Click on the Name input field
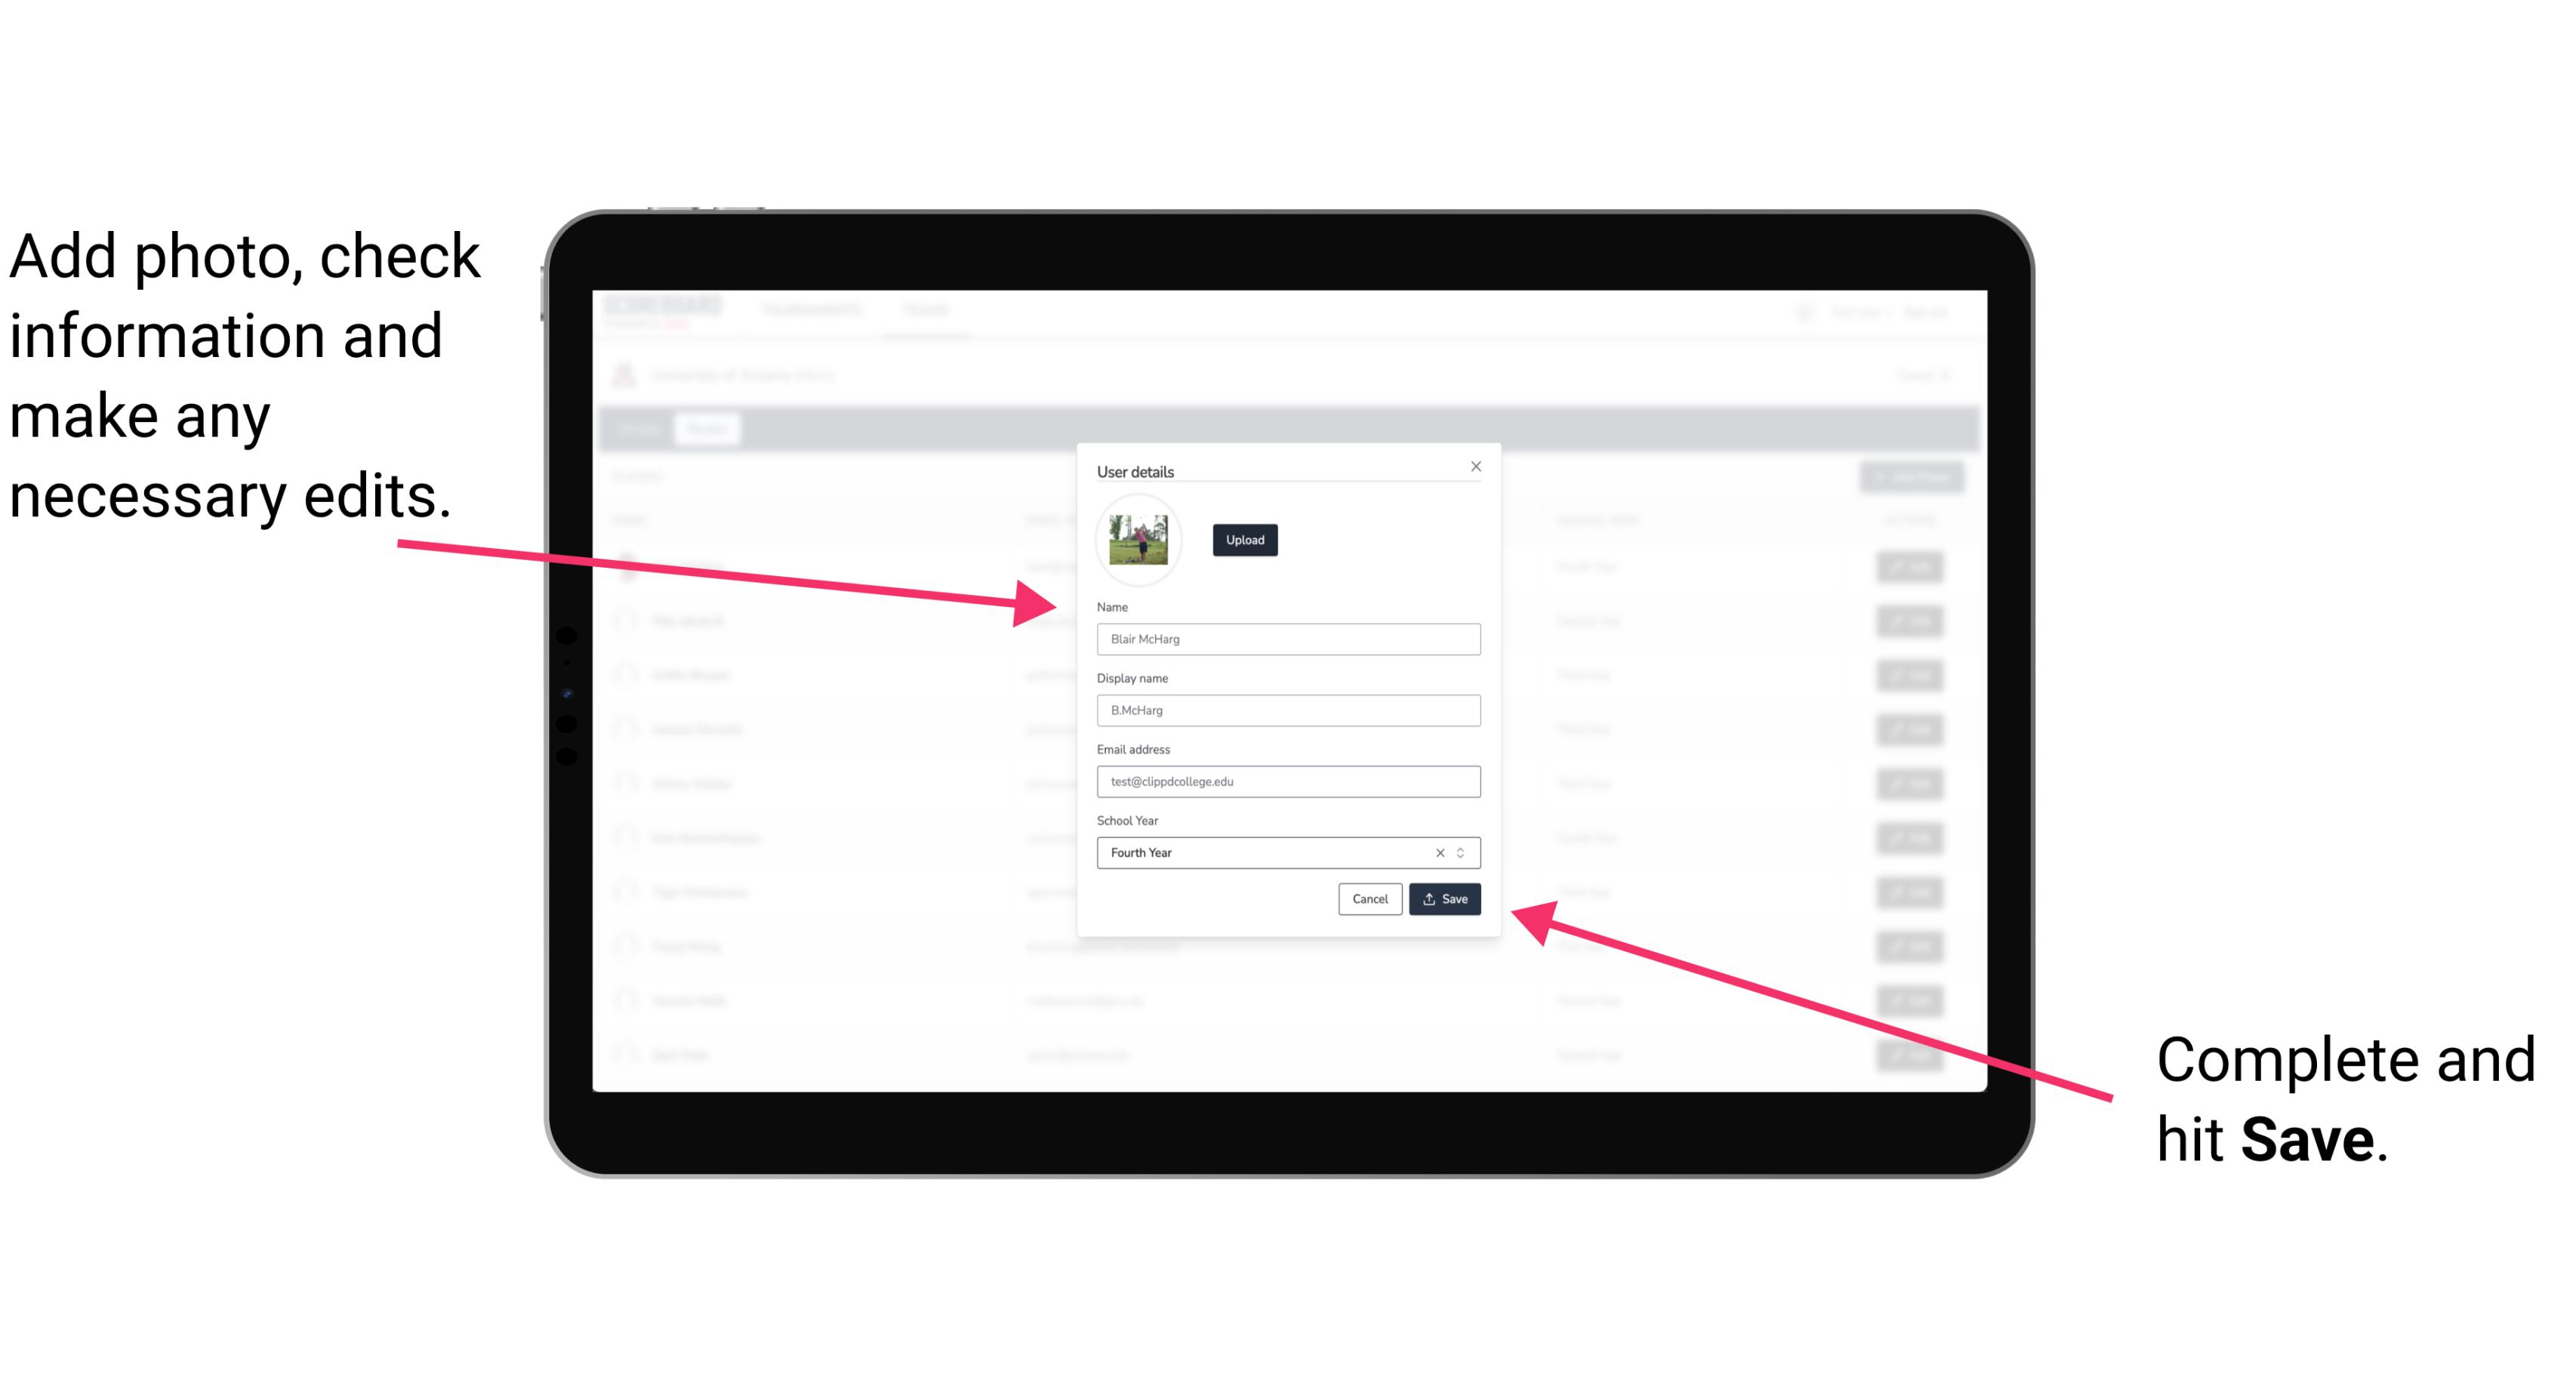This screenshot has height=1386, width=2576. 1286,639
